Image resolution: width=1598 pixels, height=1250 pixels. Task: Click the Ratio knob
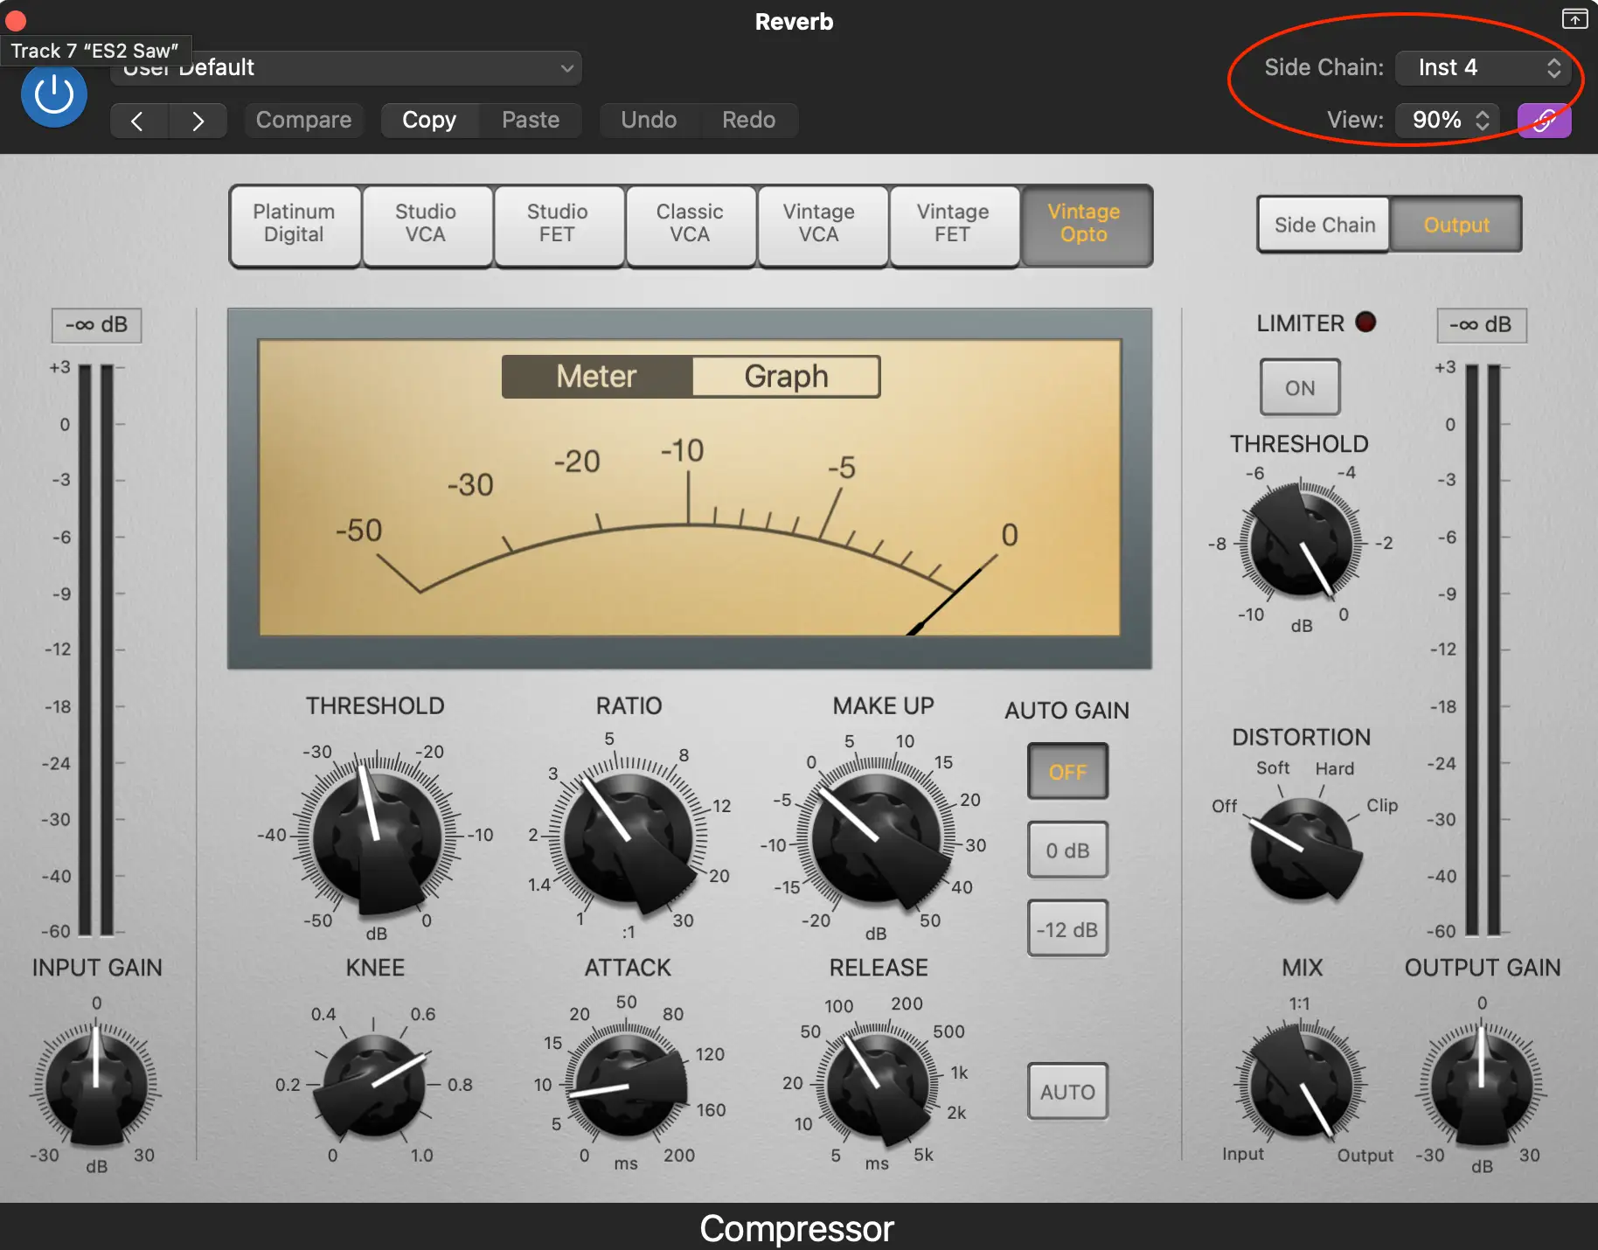pyautogui.click(x=628, y=837)
